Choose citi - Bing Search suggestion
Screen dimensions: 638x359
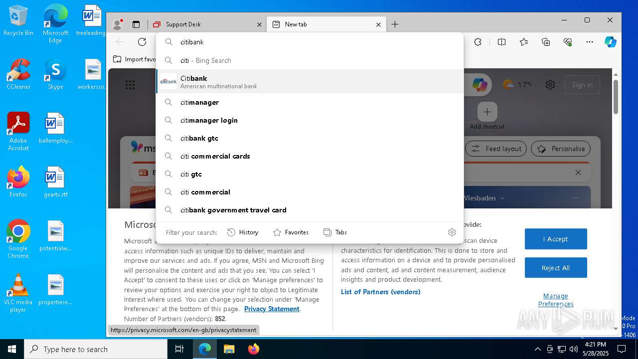(310, 60)
